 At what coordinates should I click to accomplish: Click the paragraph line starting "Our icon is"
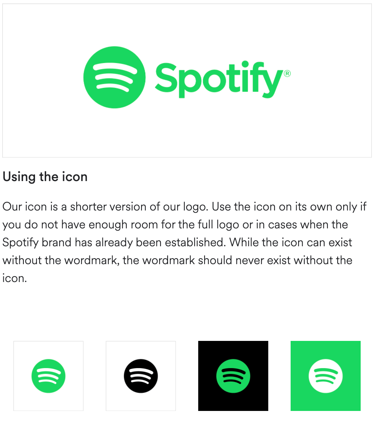point(184,207)
